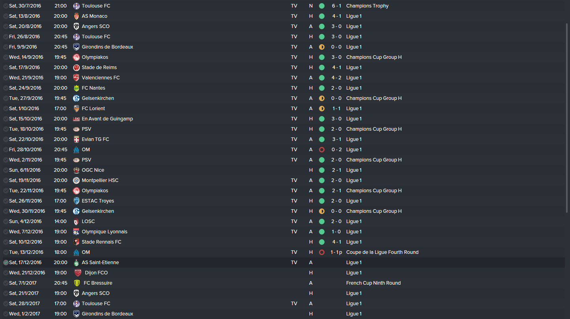Click the FC Nantes club badge
570x319 pixels.
pyautogui.click(x=76, y=88)
